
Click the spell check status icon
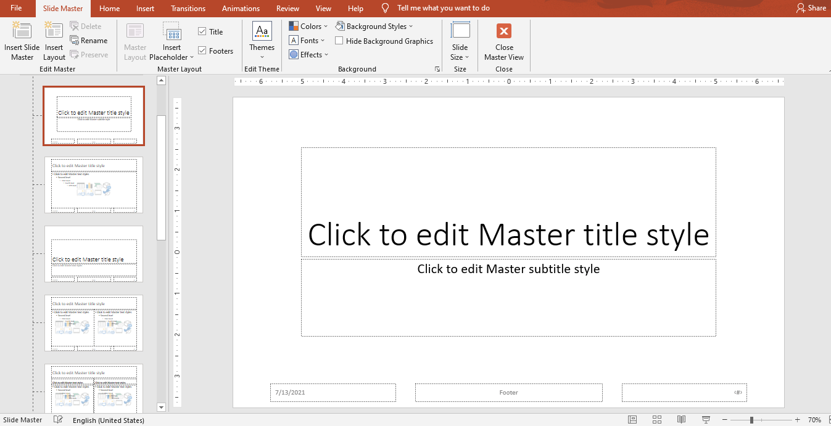(x=59, y=420)
